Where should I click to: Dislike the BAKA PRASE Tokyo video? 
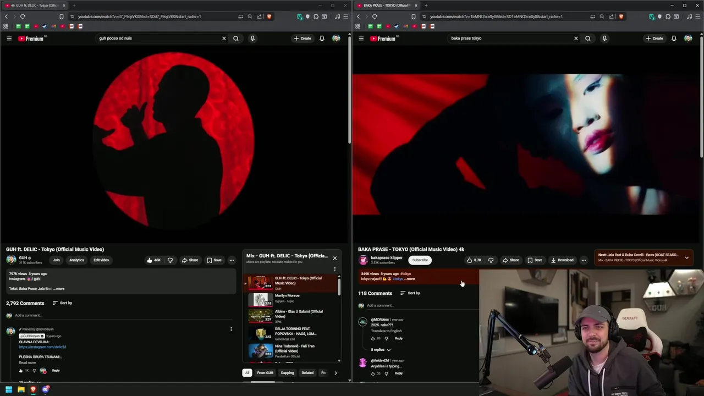(491, 260)
